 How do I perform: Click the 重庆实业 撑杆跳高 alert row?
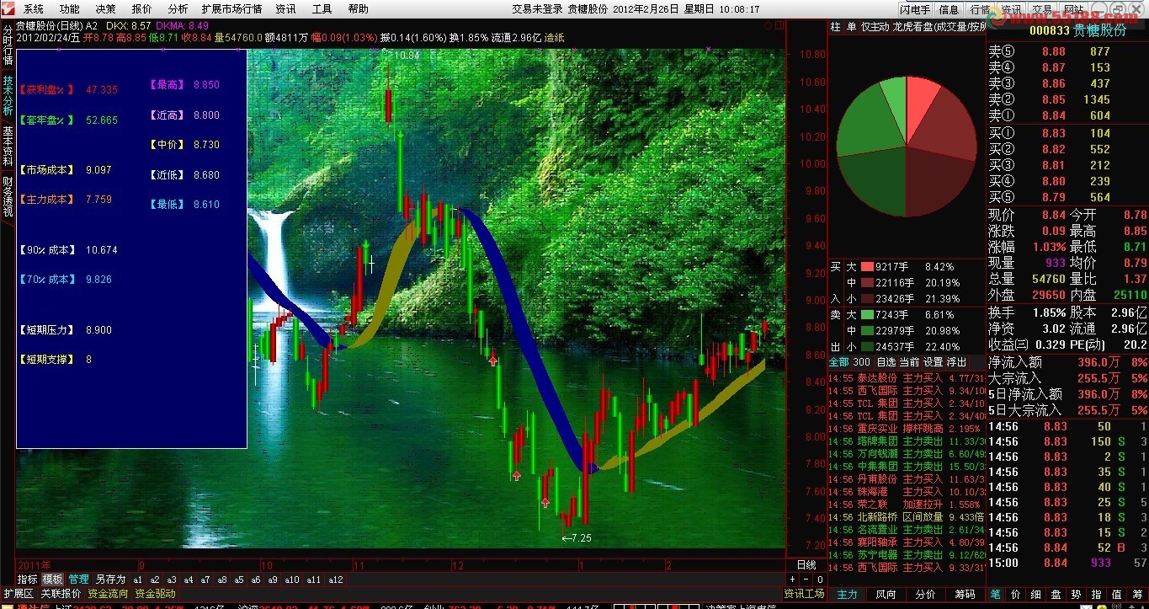click(x=907, y=429)
